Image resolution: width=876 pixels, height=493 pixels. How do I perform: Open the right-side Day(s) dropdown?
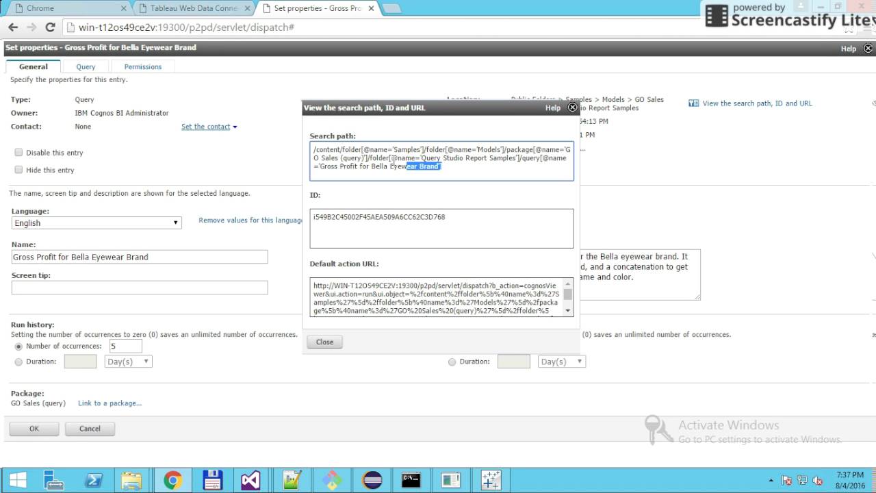562,362
